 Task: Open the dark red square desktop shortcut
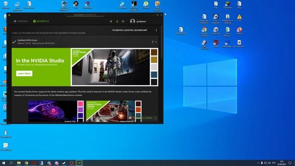(216, 43)
